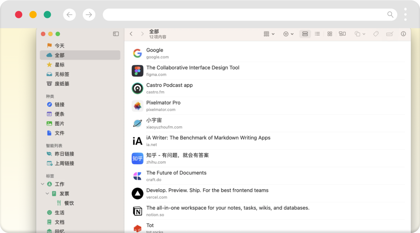Image resolution: width=420 pixels, height=233 pixels.
Task: Click the edit note icon in toolbar
Action: pyautogui.click(x=389, y=34)
